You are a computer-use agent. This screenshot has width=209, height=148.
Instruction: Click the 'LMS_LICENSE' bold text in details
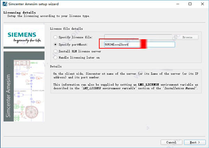pos(148,84)
